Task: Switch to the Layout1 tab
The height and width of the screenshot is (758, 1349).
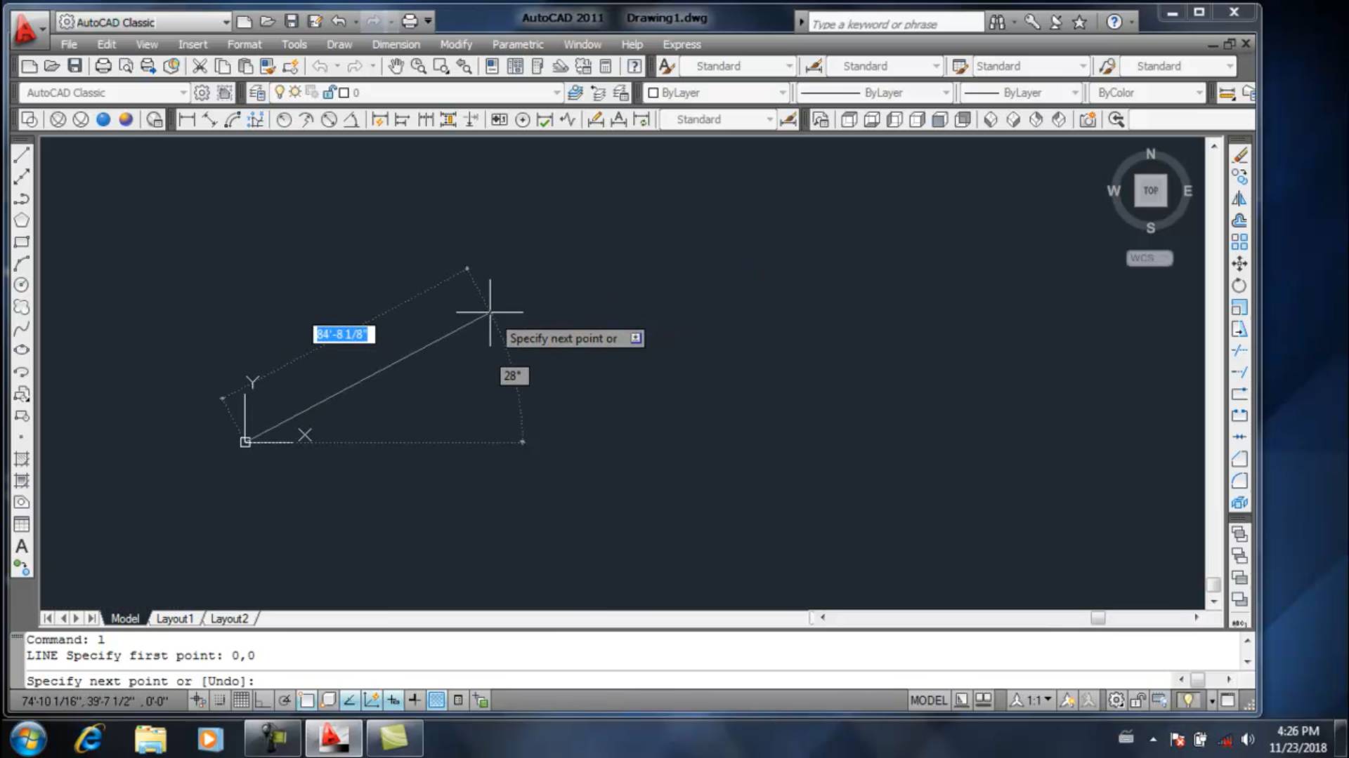Action: pyautogui.click(x=174, y=618)
